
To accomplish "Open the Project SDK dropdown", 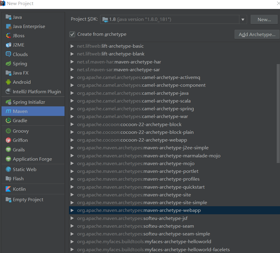I will coord(243,19).
